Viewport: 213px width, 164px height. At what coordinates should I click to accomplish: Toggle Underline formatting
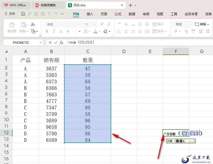pos(61,31)
